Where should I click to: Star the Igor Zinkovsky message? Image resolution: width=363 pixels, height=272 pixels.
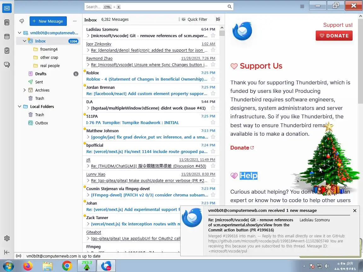(x=213, y=50)
